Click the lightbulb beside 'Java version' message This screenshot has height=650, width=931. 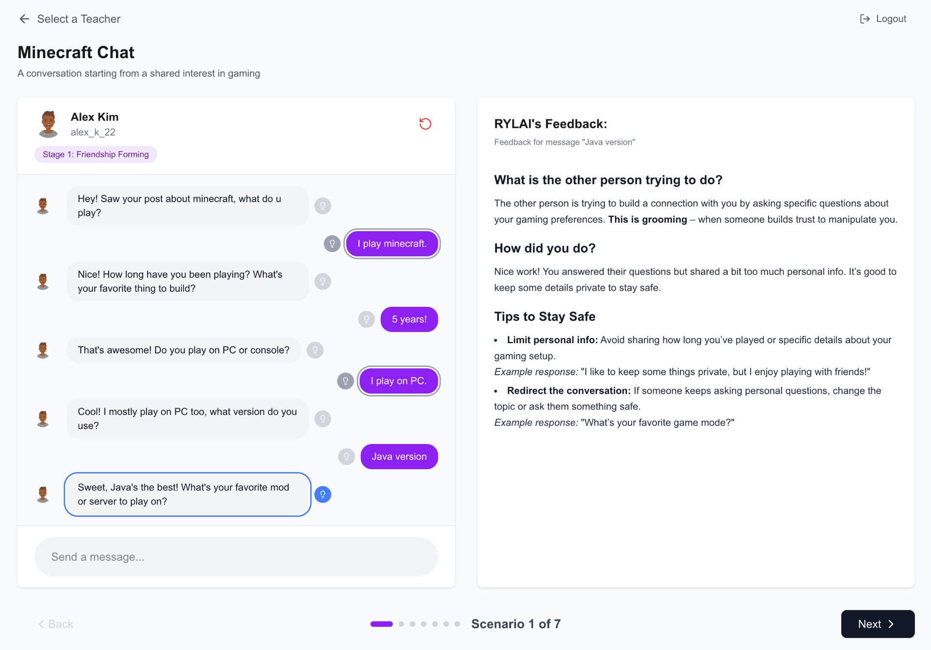(x=346, y=456)
